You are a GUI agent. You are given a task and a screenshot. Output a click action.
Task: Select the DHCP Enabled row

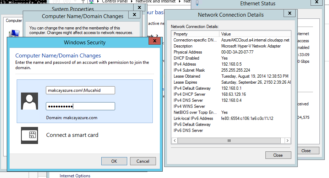pyautogui.click(x=231, y=58)
